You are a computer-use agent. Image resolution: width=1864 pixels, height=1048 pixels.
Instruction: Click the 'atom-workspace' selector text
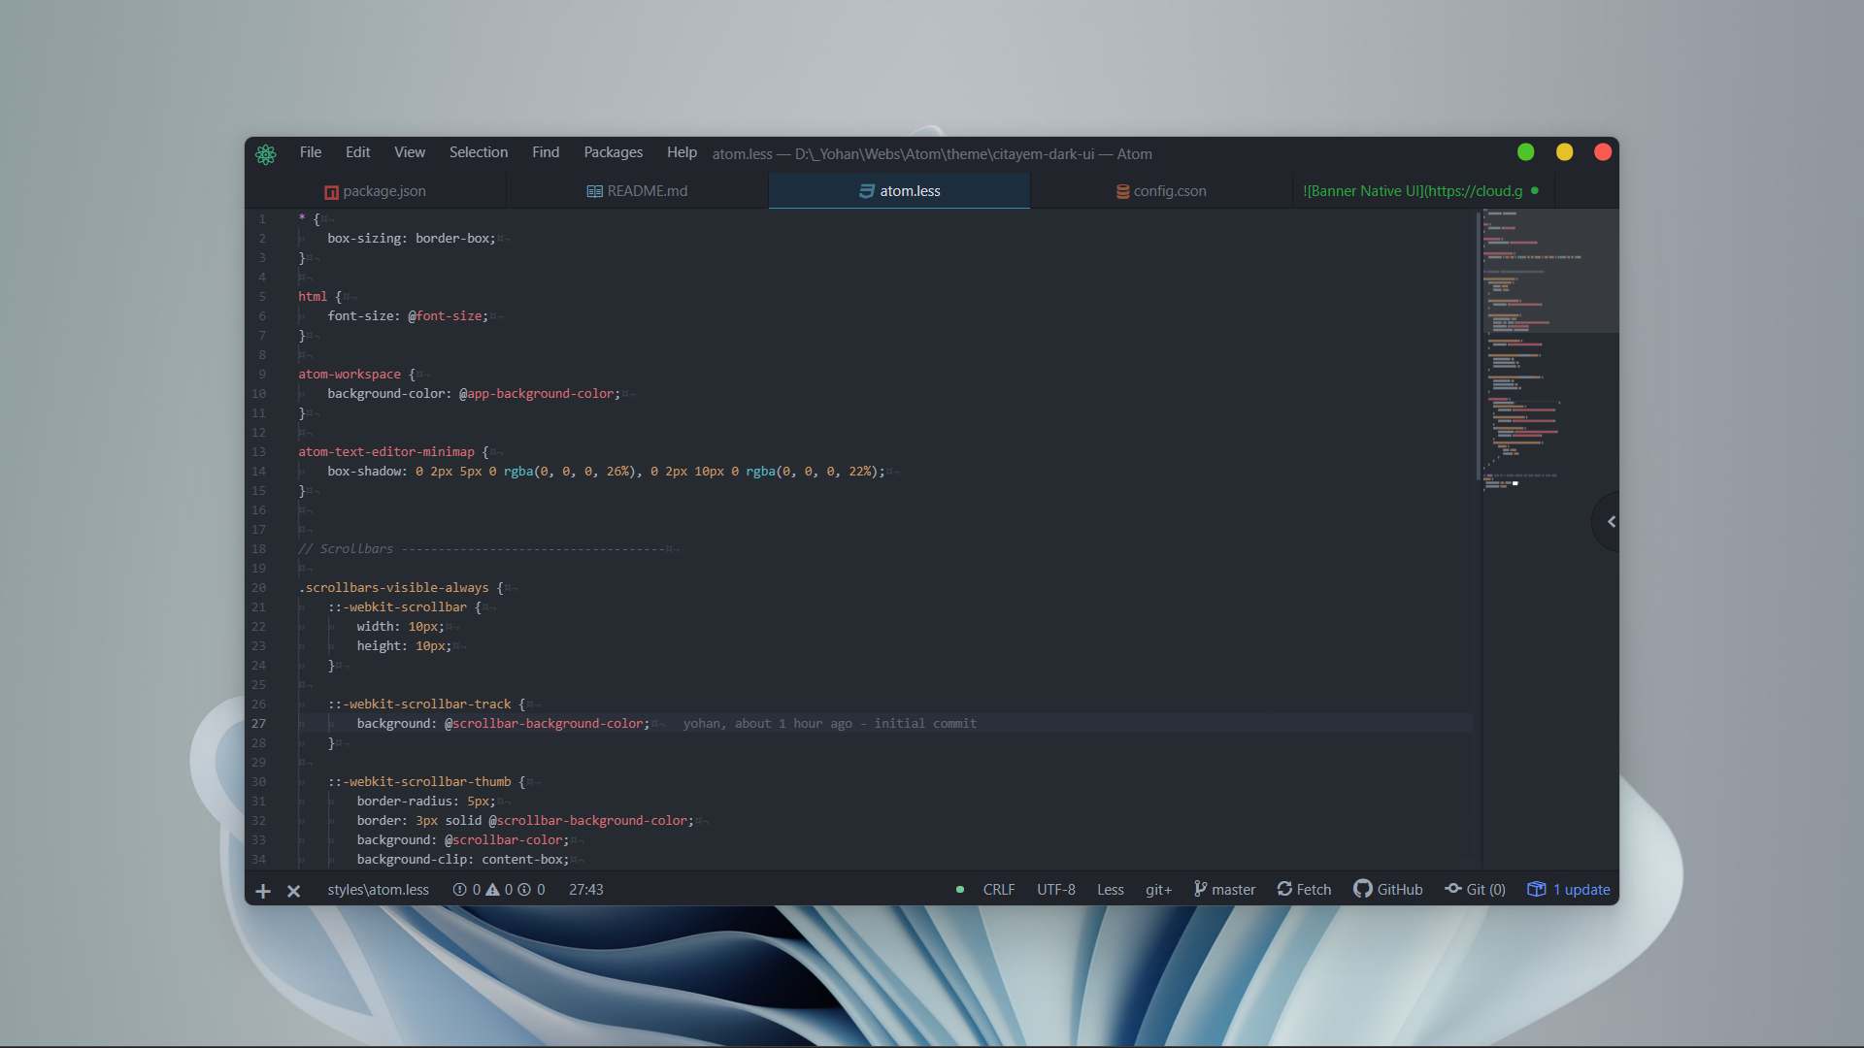pyautogui.click(x=349, y=375)
